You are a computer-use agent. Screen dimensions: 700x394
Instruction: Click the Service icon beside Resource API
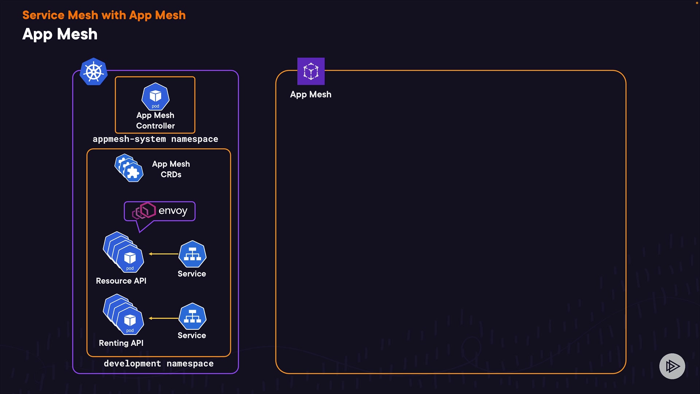click(x=192, y=254)
